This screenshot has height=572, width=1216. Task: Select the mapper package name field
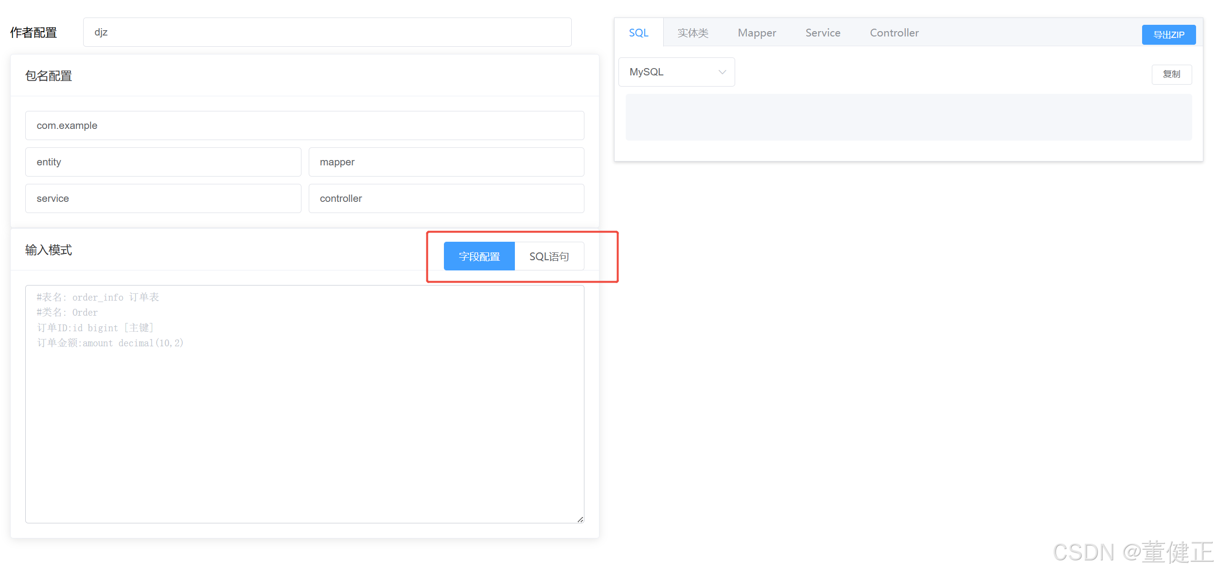point(446,162)
